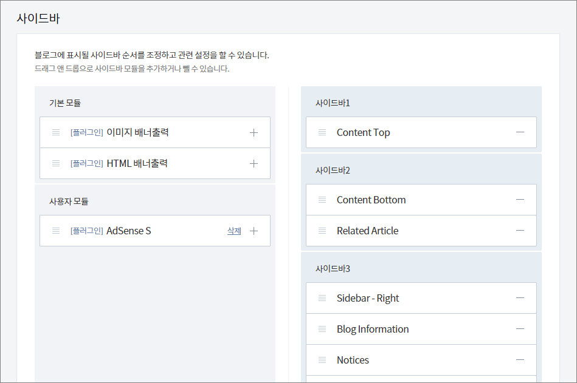Remove Sidebar - Right using its minus icon

(x=520, y=298)
